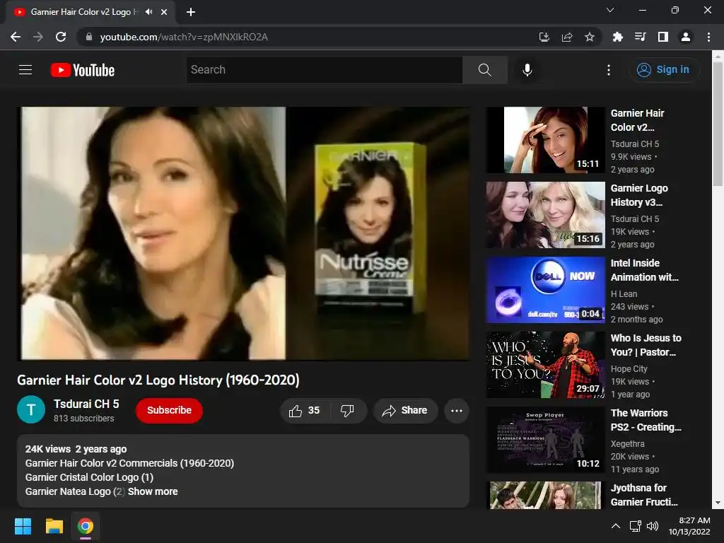The image size is (724, 543).
Task: Focus the YouTube Search field
Action: [325, 70]
